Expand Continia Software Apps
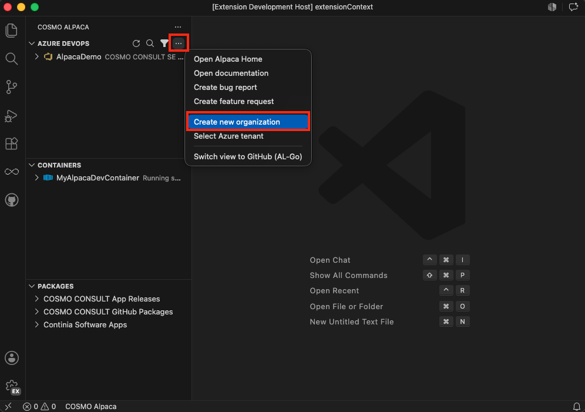 36,324
